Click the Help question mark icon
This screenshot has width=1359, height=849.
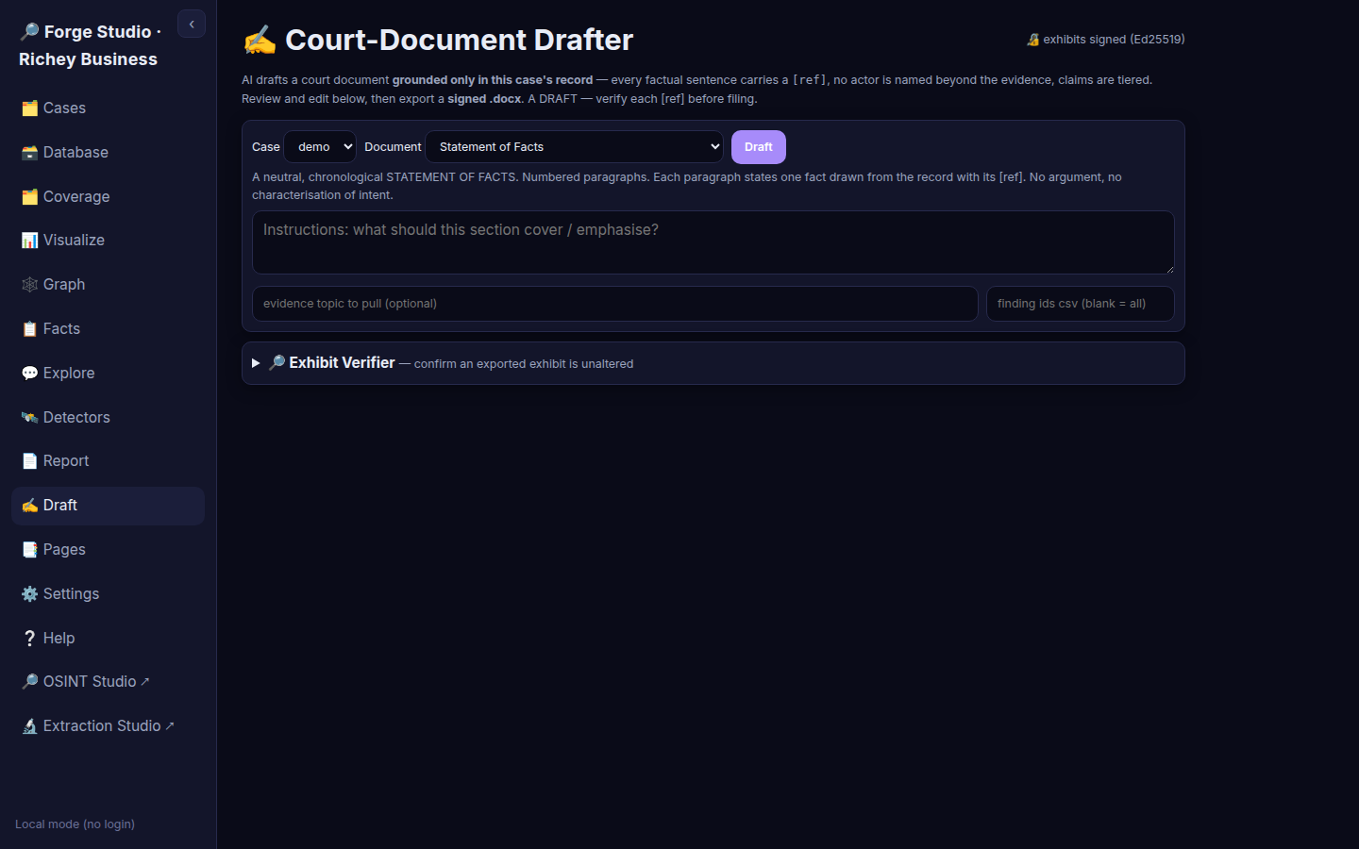pos(29,639)
